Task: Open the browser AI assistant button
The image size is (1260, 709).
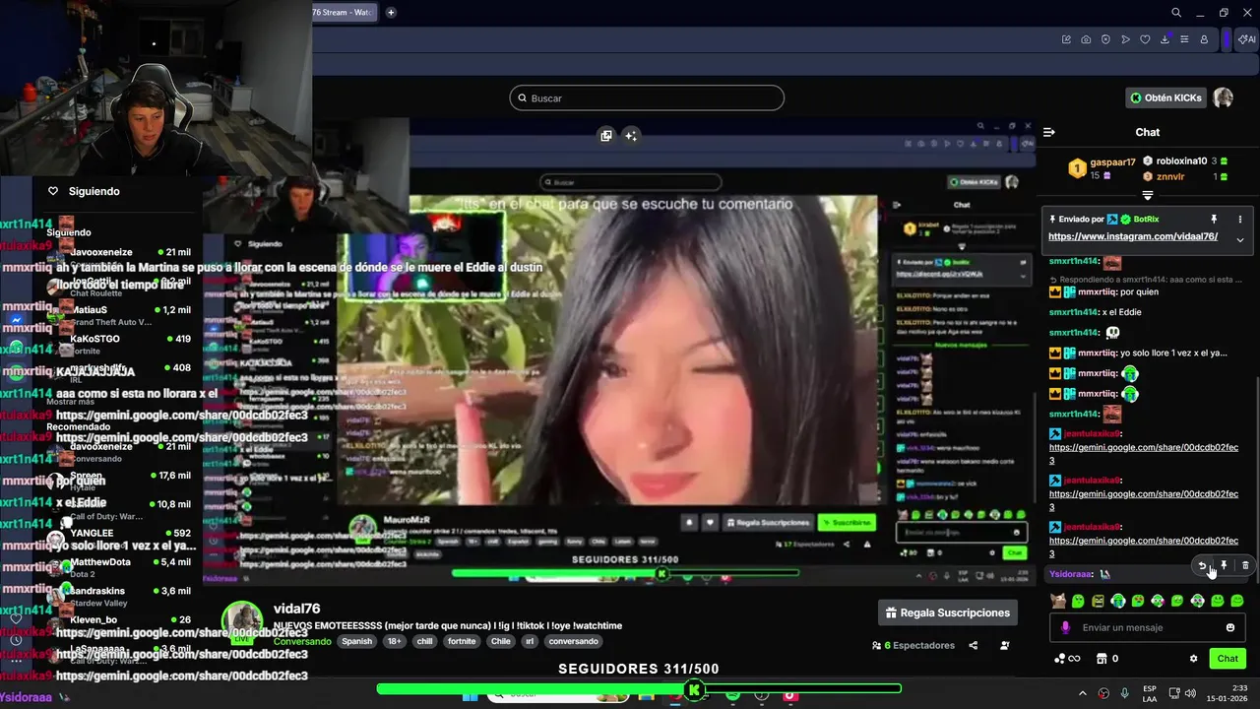Action: click(x=1247, y=39)
